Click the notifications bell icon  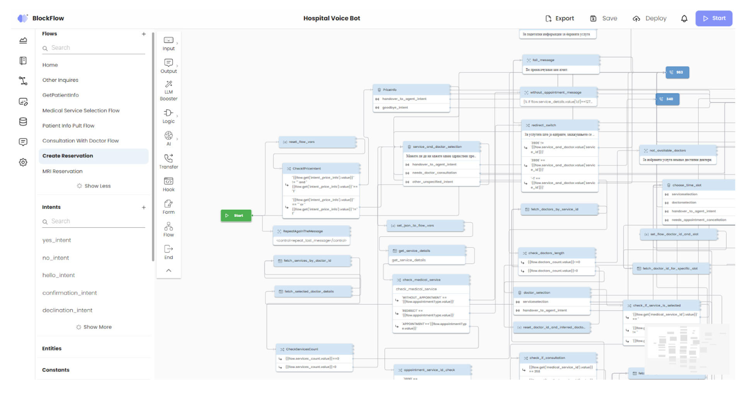tap(684, 19)
